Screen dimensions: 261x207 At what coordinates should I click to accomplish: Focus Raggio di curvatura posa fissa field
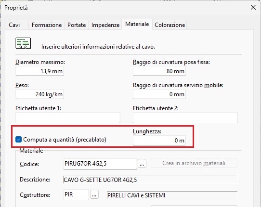(x=159, y=71)
